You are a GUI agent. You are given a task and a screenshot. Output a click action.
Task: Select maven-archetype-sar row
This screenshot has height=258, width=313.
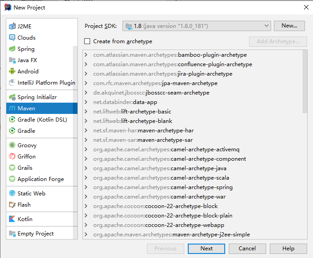pyautogui.click(x=193, y=140)
